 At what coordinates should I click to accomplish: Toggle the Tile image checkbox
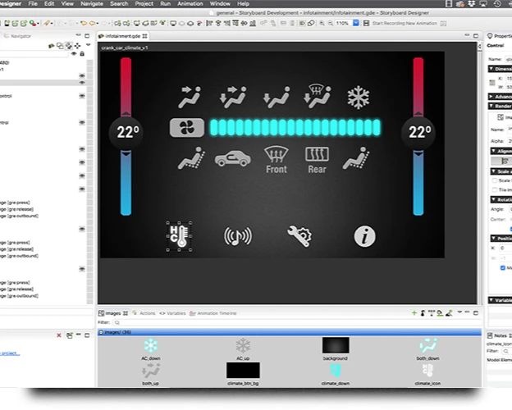click(495, 189)
